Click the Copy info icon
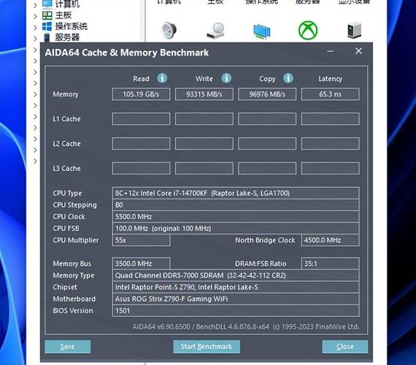This screenshot has height=365, width=416. tap(288, 78)
